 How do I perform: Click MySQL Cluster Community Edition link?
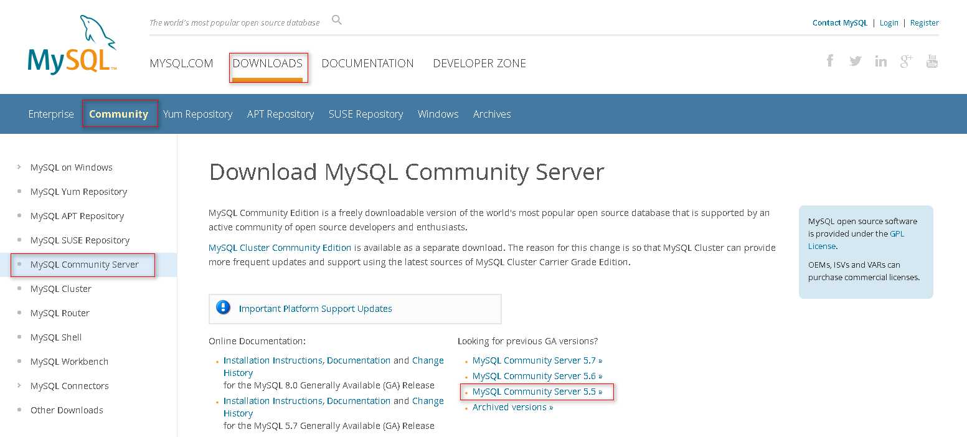pos(280,248)
